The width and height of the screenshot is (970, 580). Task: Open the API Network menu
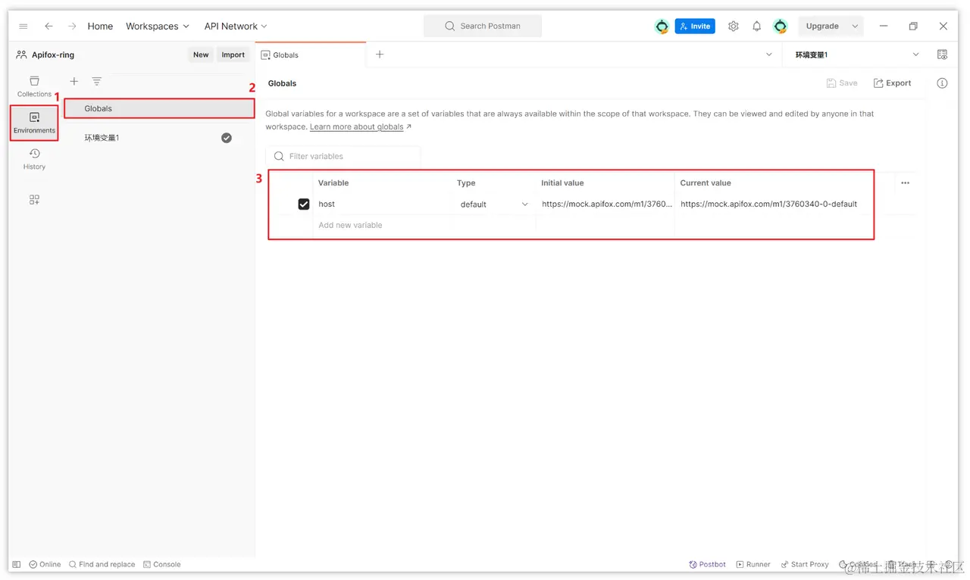235,27
